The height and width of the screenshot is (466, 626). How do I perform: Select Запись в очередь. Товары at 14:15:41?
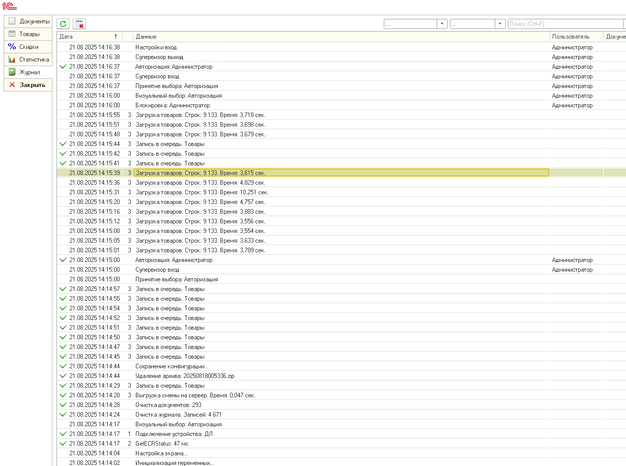[x=341, y=163]
